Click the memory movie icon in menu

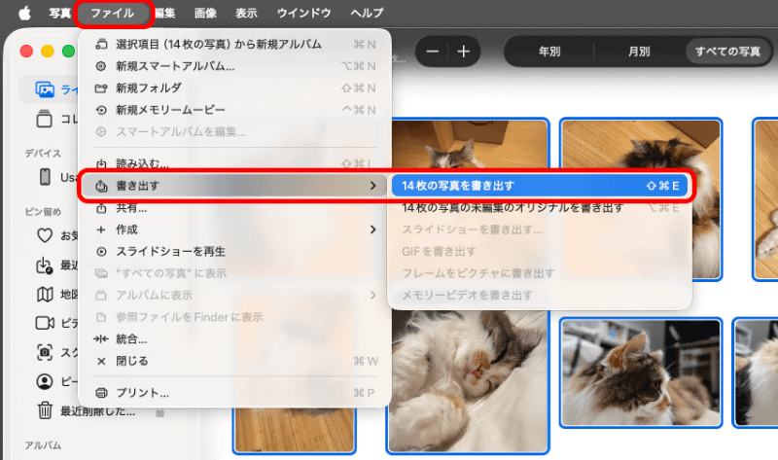pos(101,110)
